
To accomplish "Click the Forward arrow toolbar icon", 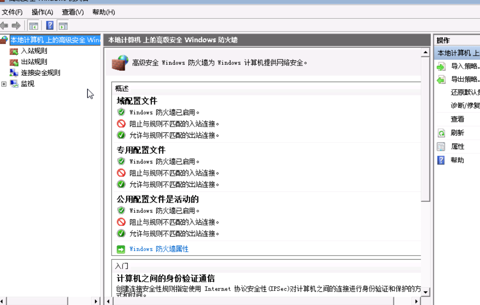I will pos(16,26).
